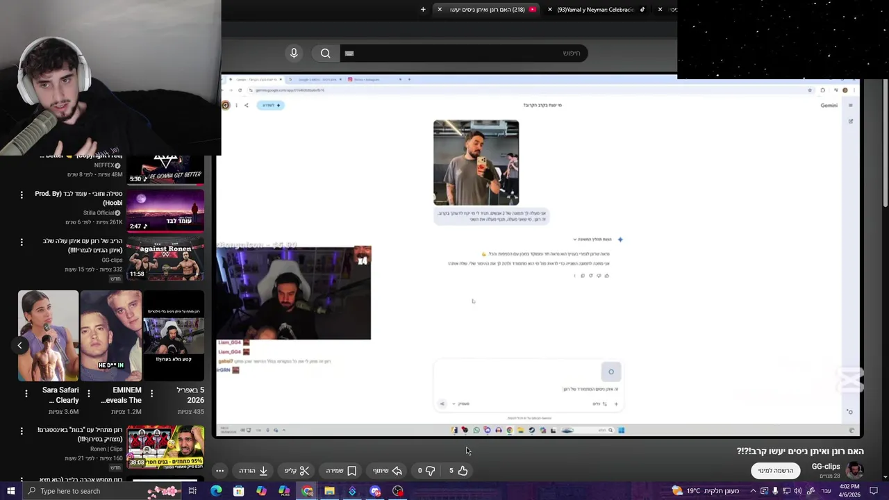Close the (218) YouTube browser tab
889x500 pixels.
point(439,10)
